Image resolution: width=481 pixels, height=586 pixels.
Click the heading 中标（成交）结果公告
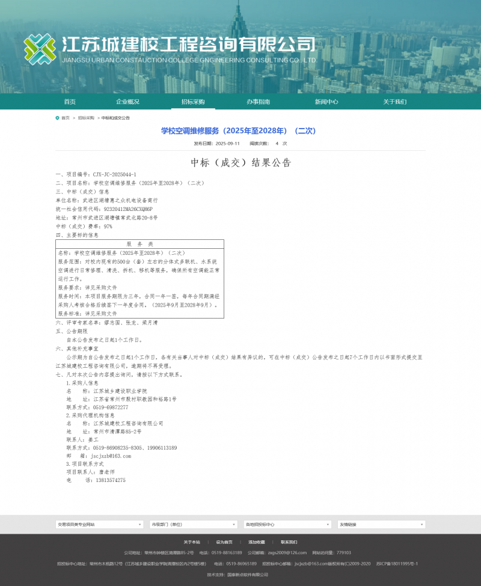(240, 162)
